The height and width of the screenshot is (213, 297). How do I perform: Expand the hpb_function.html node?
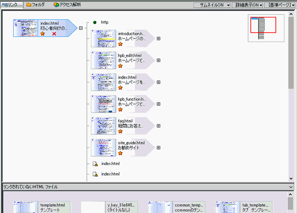click(158, 104)
